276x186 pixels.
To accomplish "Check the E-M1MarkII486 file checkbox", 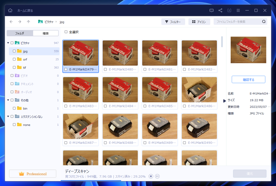I will click(184, 106).
